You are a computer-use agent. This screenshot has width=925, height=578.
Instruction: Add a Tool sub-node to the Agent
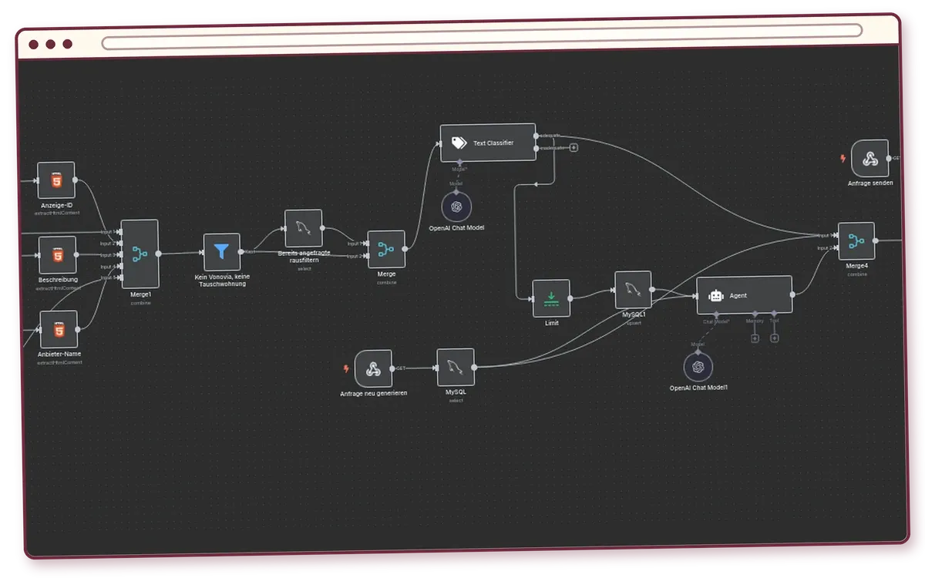774,338
